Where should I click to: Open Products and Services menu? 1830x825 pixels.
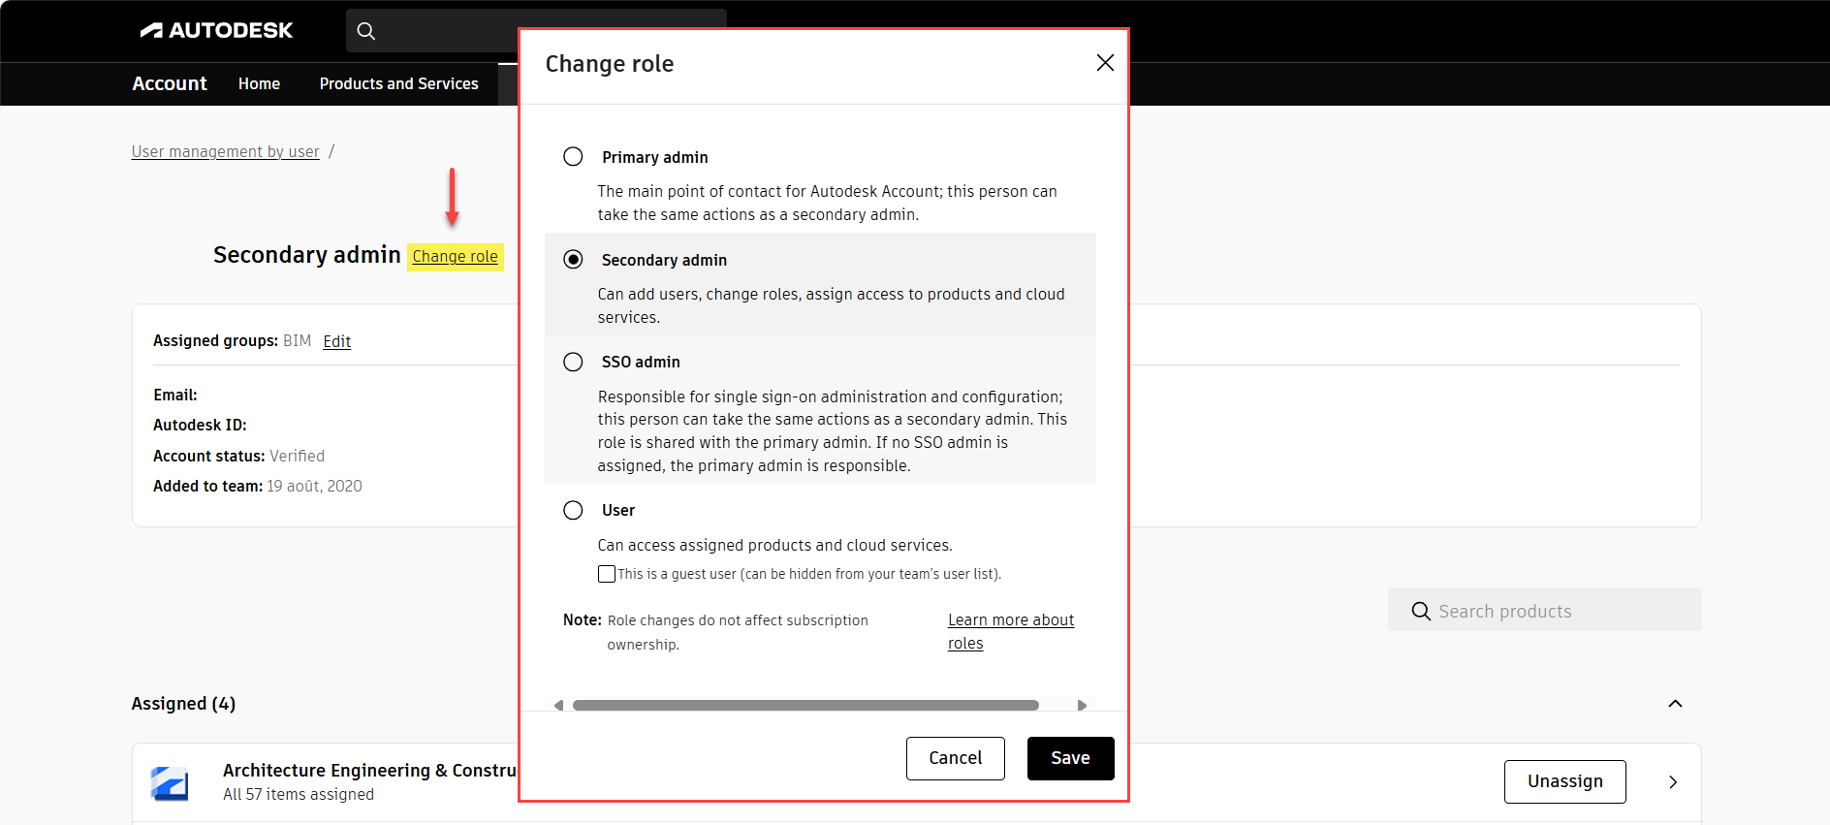[x=398, y=84]
